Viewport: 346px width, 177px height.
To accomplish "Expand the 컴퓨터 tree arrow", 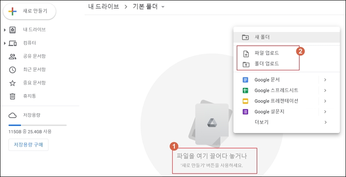I will tap(5, 43).
